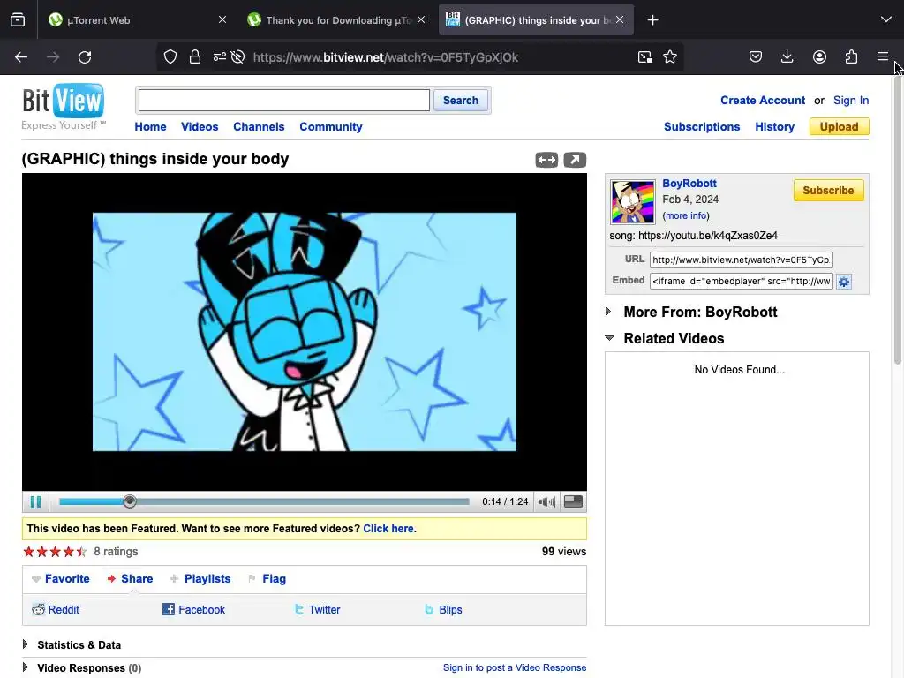Open Subscriptions page
904x678 pixels.
(702, 127)
